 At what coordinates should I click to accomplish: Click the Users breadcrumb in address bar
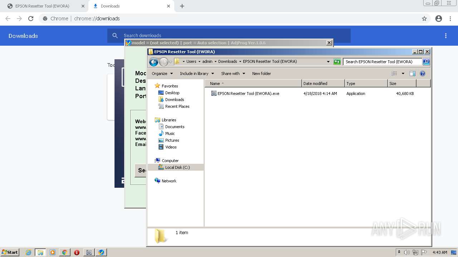pyautogui.click(x=191, y=61)
